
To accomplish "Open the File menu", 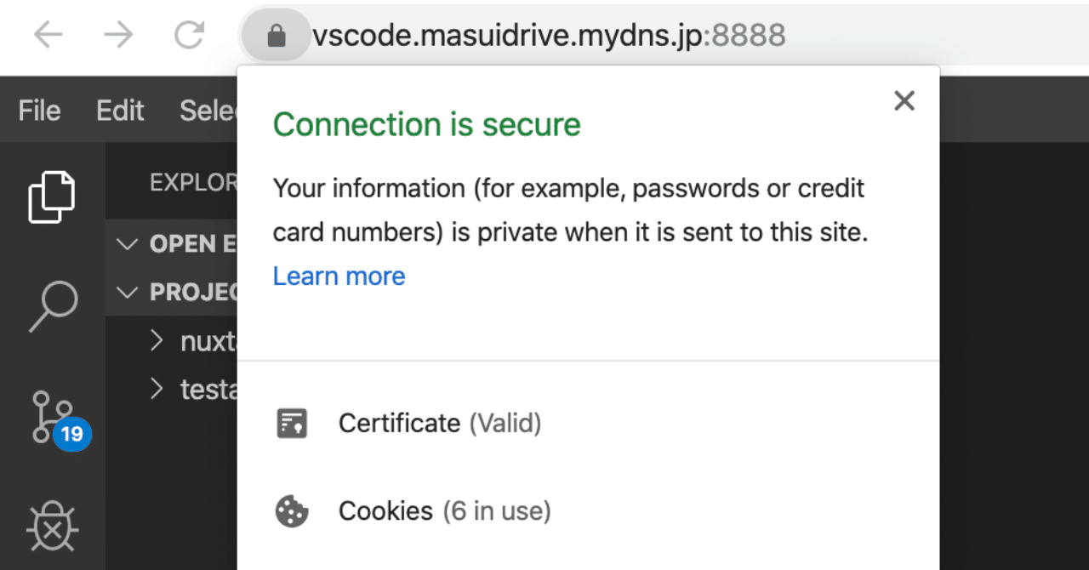I will [x=38, y=110].
